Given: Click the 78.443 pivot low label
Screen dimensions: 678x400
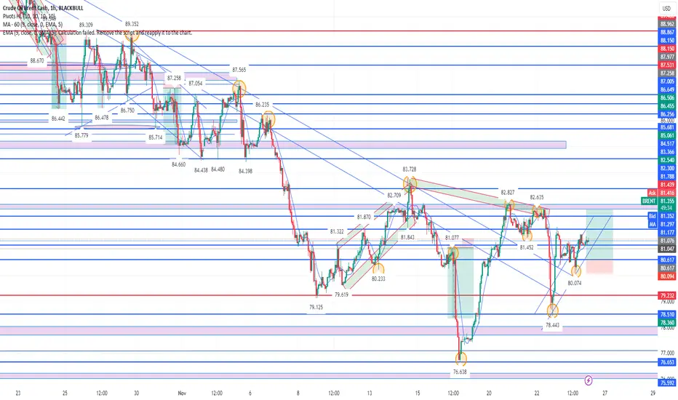Looking at the screenshot, I should [x=552, y=325].
